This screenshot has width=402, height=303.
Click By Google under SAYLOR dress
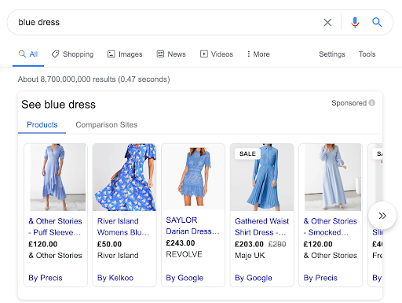[185, 278]
